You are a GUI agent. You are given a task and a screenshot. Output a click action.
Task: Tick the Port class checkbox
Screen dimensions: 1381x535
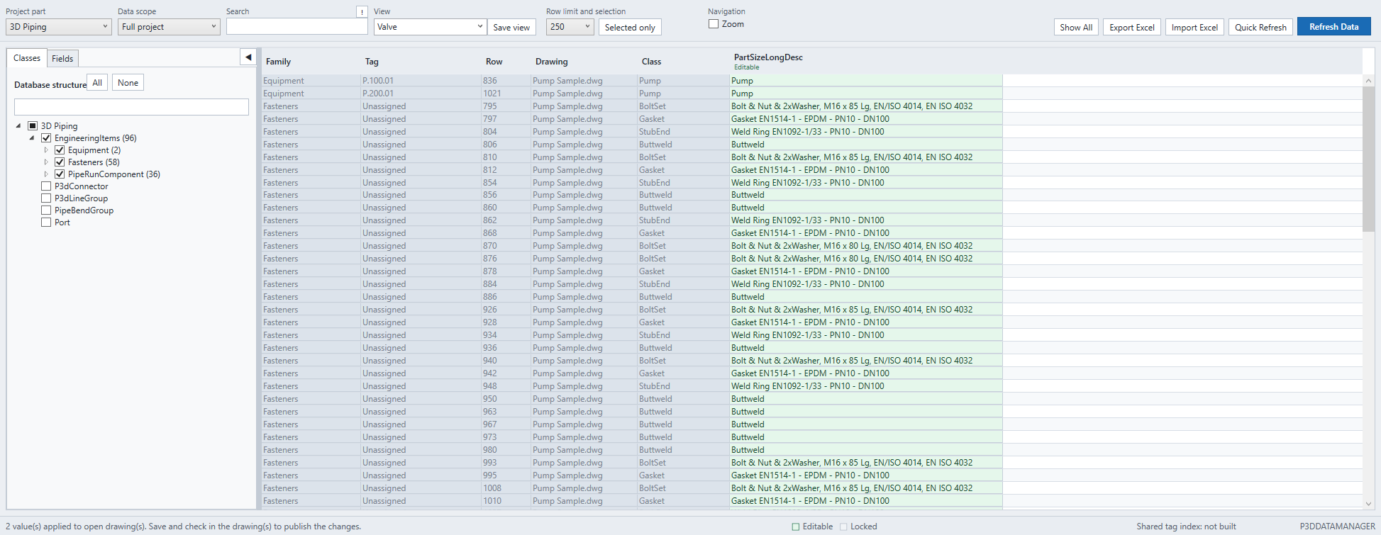pyautogui.click(x=46, y=223)
